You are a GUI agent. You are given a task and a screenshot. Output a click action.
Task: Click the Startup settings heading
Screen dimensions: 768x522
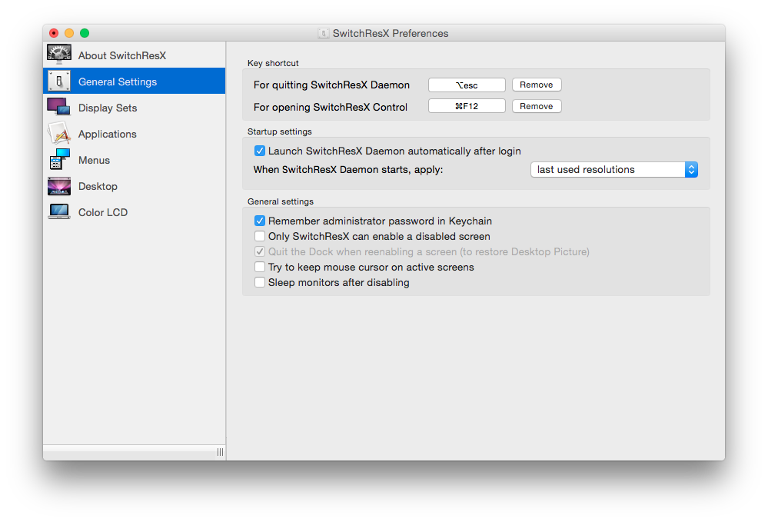click(x=280, y=131)
